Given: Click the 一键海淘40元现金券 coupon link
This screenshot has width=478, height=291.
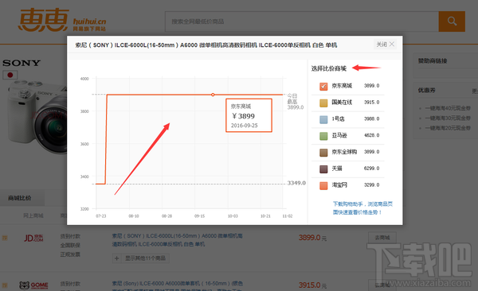Looking at the screenshot, I should point(448,108).
